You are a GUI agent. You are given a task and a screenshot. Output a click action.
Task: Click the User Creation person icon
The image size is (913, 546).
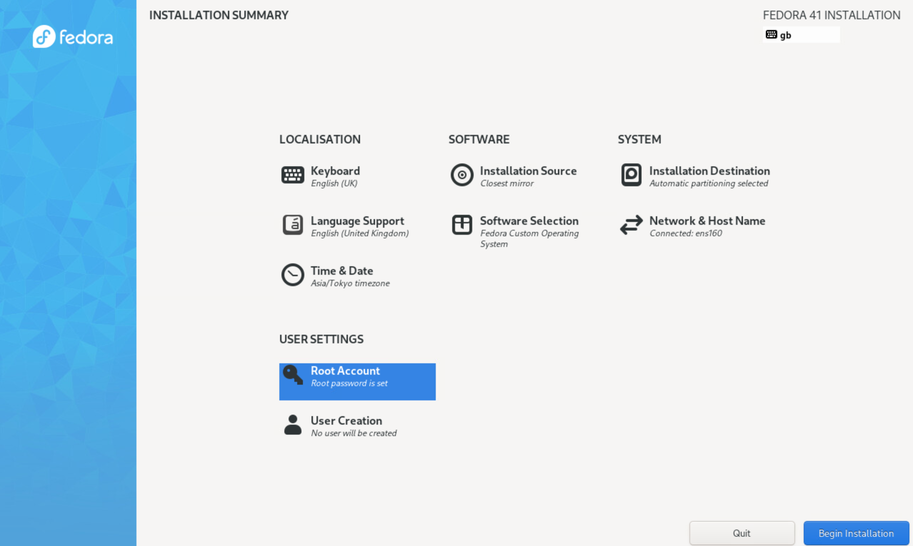(293, 425)
